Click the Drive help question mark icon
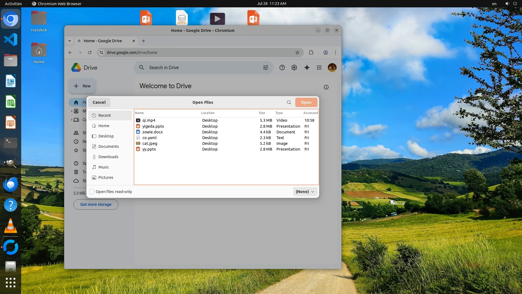 coord(282,68)
